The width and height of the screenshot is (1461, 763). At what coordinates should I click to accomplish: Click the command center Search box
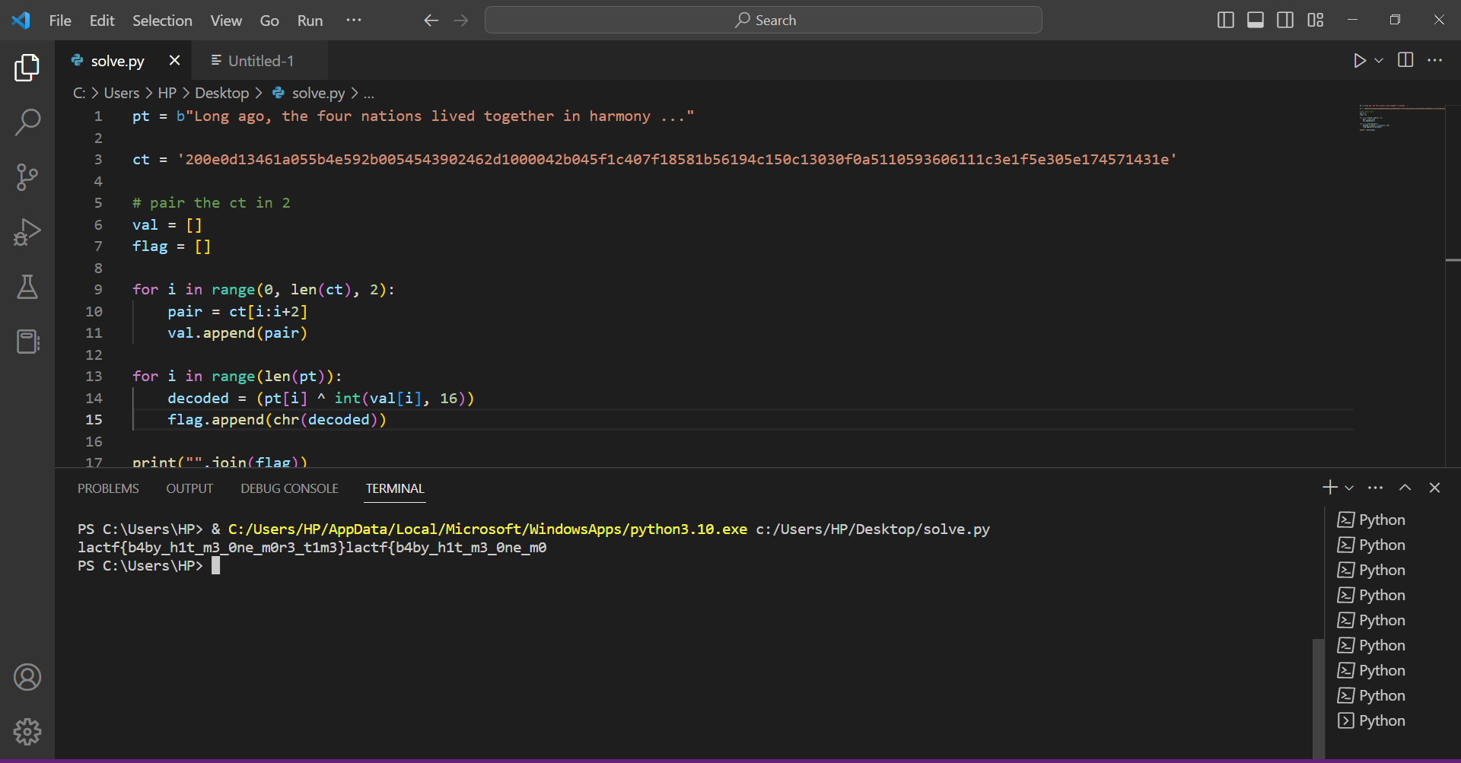pos(763,20)
